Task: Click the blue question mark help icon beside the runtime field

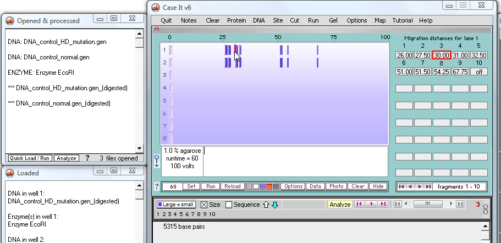Action: point(157,186)
